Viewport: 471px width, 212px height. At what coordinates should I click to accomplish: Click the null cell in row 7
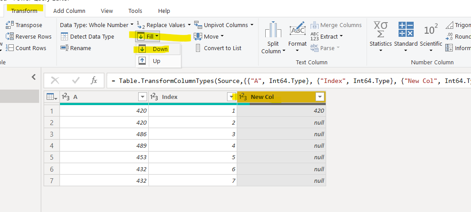pyautogui.click(x=281, y=181)
